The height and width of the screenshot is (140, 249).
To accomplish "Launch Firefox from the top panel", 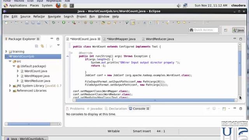I will pyautogui.click(x=58, y=5).
